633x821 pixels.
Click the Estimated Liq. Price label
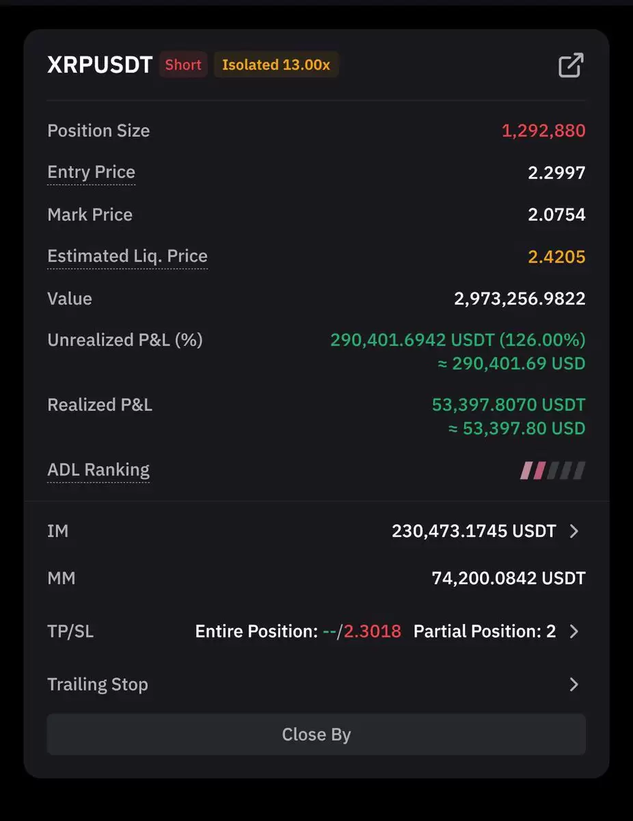tap(127, 257)
